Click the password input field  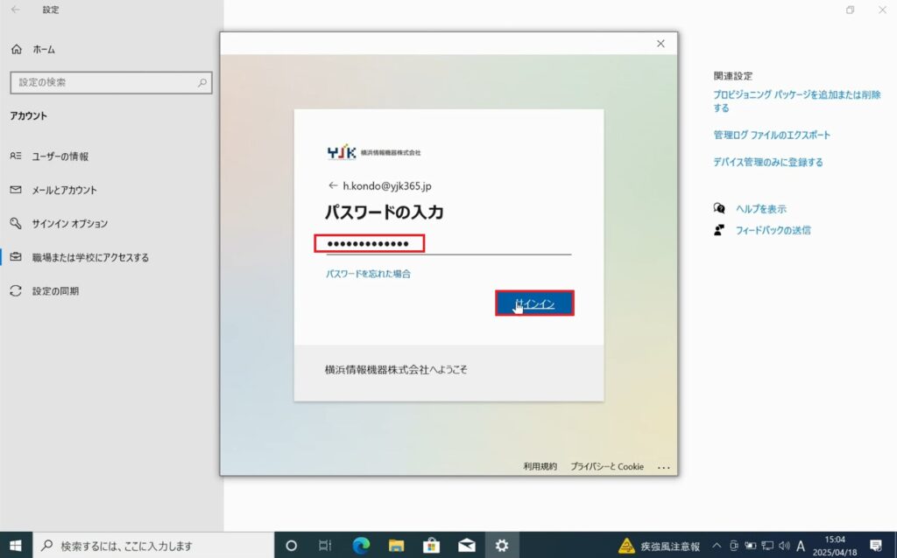(447, 243)
